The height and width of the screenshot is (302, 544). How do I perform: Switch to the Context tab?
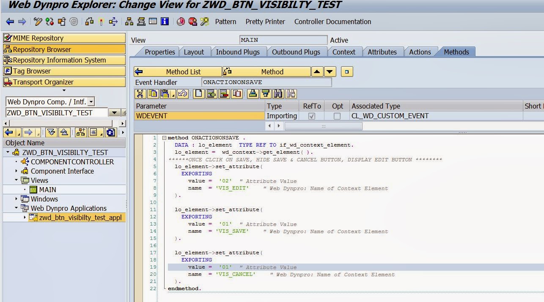(x=344, y=52)
